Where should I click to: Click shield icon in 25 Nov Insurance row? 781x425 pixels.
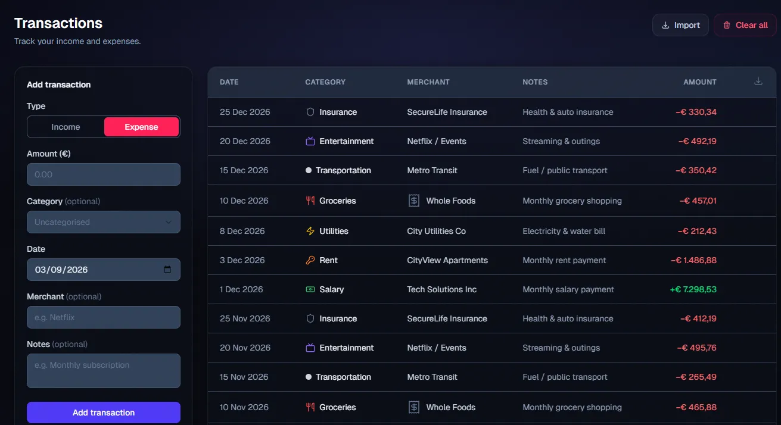pos(310,318)
